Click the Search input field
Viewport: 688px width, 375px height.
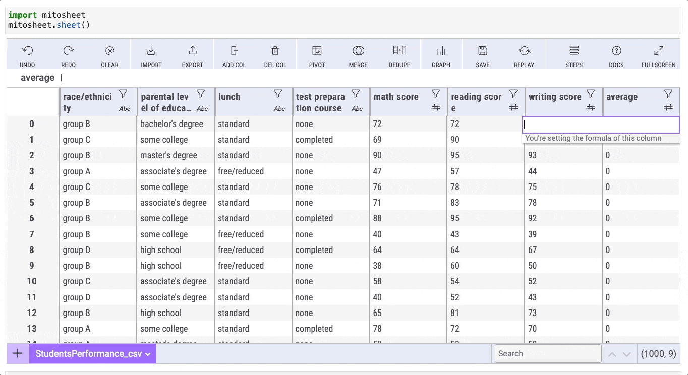tap(548, 354)
